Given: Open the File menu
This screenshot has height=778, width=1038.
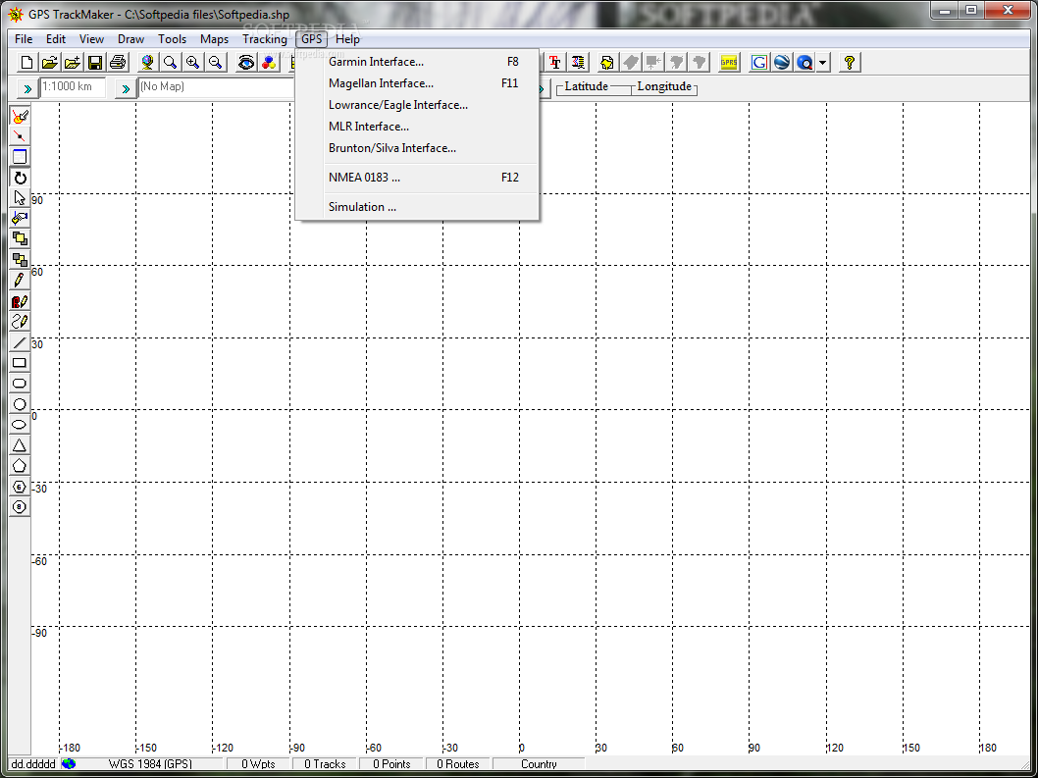Looking at the screenshot, I should click(x=24, y=39).
